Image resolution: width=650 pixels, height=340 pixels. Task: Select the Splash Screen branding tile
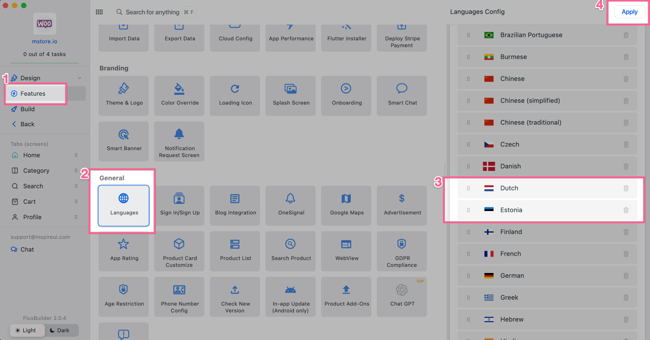pos(291,95)
